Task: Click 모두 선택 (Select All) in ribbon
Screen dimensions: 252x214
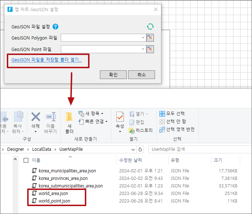Action: pos(172,114)
